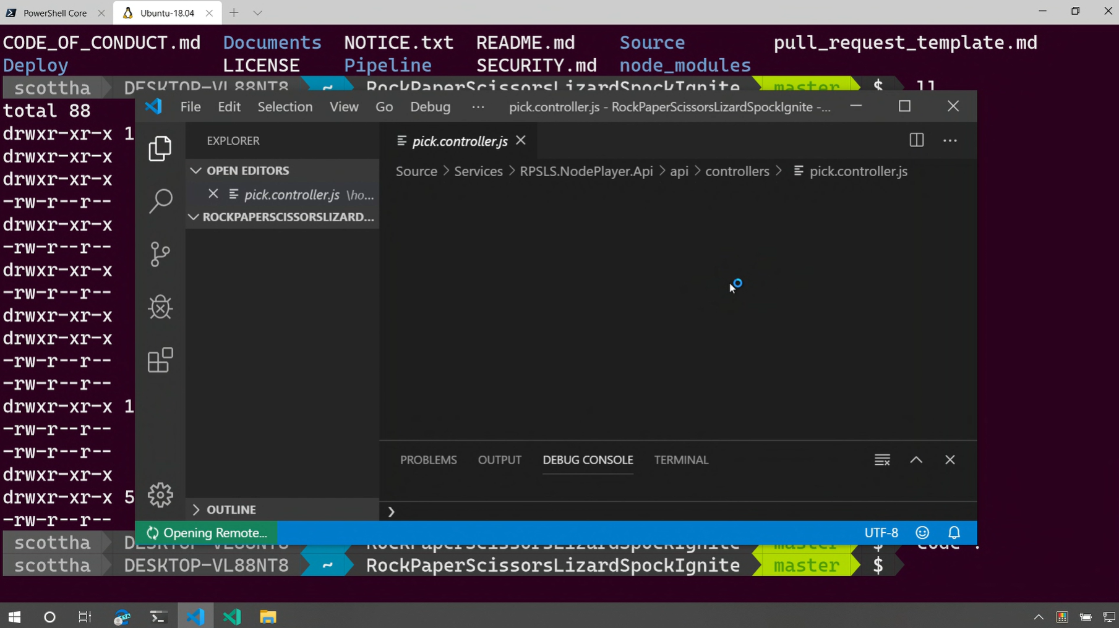Select the Debug Console panel tab
Screen dimensions: 1119x628
pos(588,460)
